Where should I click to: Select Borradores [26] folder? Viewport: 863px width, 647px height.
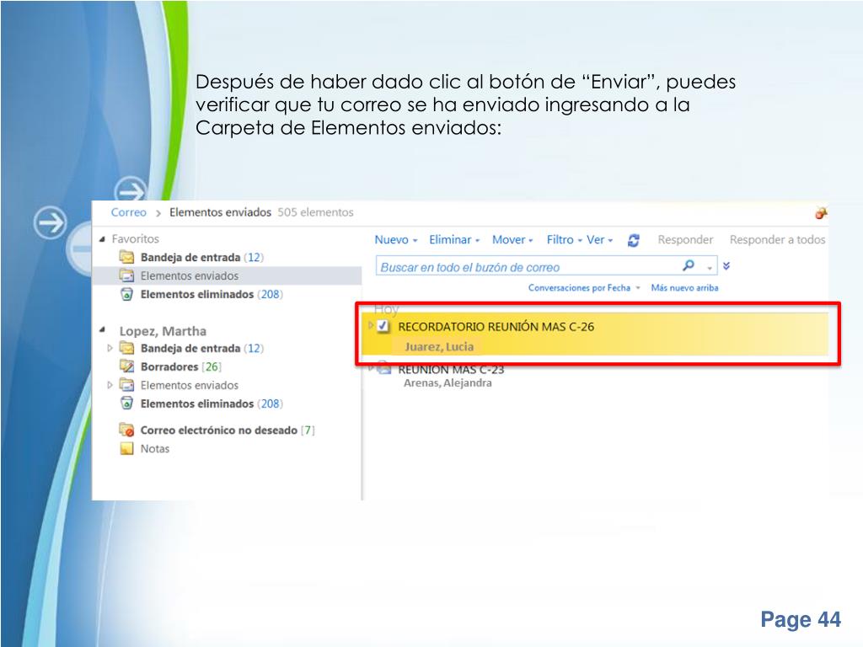180,366
